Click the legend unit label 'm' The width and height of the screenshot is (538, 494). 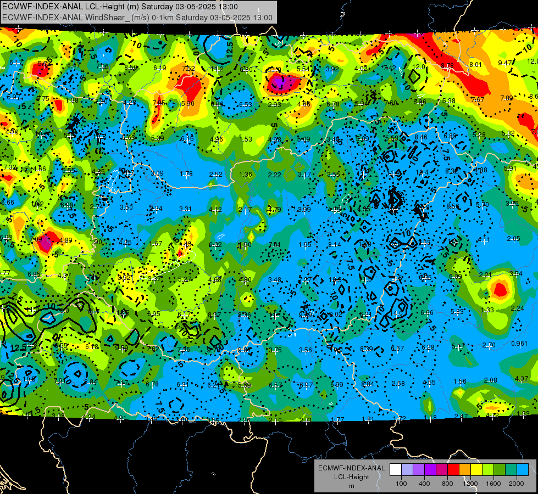[x=351, y=486]
